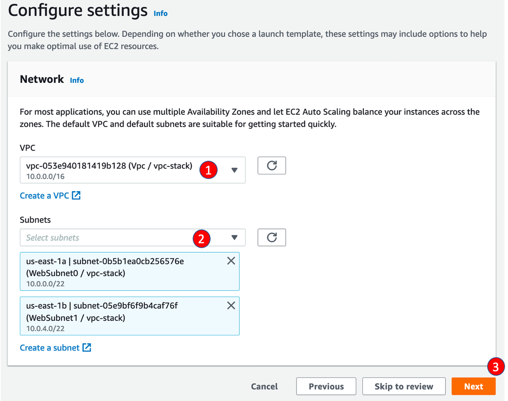
Task: Click the VPC dropdown arrow
Action: tap(235, 170)
